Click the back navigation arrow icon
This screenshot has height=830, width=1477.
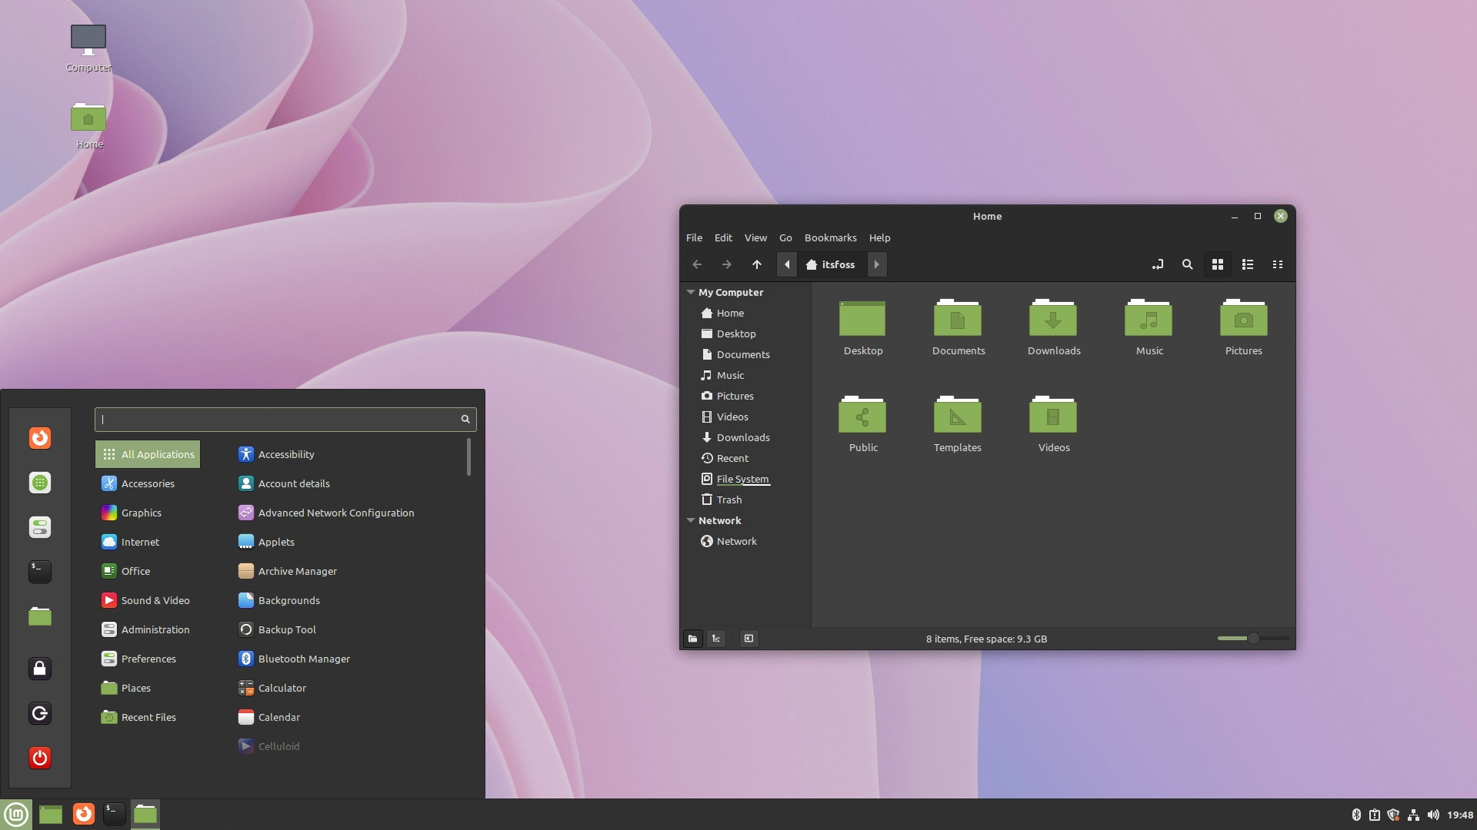point(697,264)
